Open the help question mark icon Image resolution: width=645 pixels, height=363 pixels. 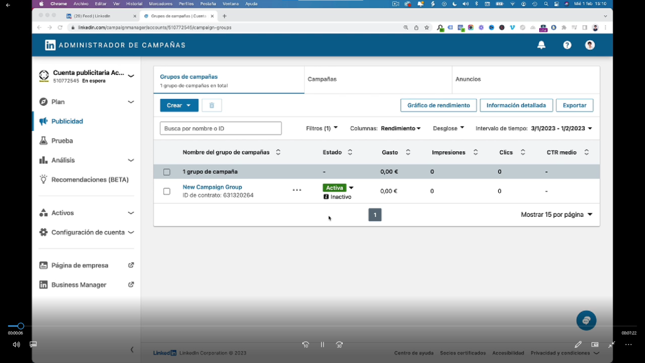coord(568,45)
